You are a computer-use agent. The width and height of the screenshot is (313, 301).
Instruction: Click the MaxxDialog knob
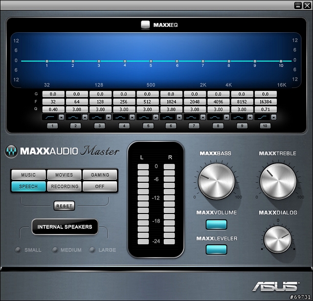278,239
